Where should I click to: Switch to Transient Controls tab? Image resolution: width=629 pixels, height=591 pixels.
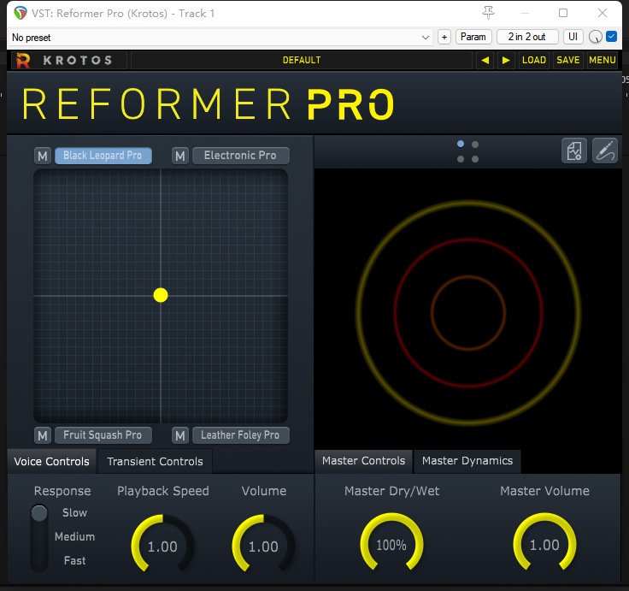coord(155,462)
